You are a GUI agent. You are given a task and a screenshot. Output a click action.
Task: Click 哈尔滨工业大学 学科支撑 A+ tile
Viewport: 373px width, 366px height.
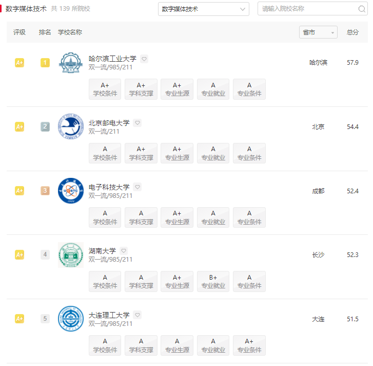click(x=141, y=89)
